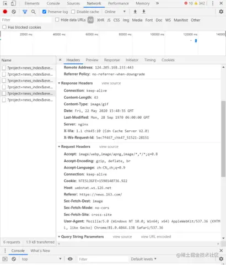Image resolution: width=226 pixels, height=265 pixels.
Task: Open the network search magnifier
Action: 33,12
